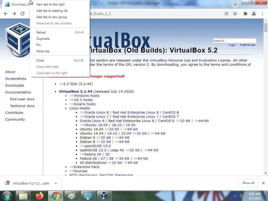
Task: Click the network icon in system tray
Action: click(x=242, y=196)
